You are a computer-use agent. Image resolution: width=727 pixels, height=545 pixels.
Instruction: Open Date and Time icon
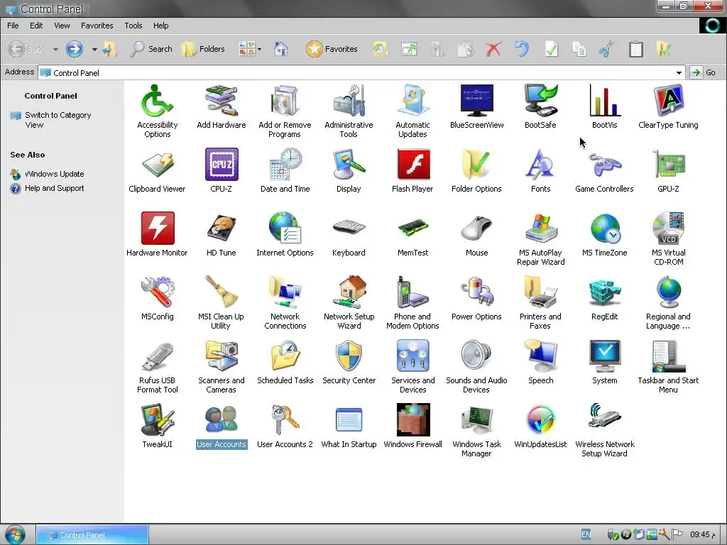pyautogui.click(x=285, y=165)
